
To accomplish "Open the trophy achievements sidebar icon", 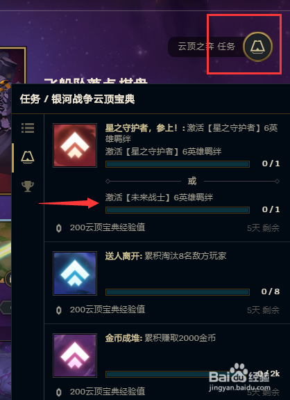I will tap(28, 186).
